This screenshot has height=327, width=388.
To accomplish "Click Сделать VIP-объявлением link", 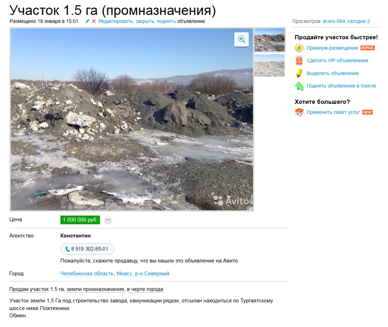I will [337, 60].
